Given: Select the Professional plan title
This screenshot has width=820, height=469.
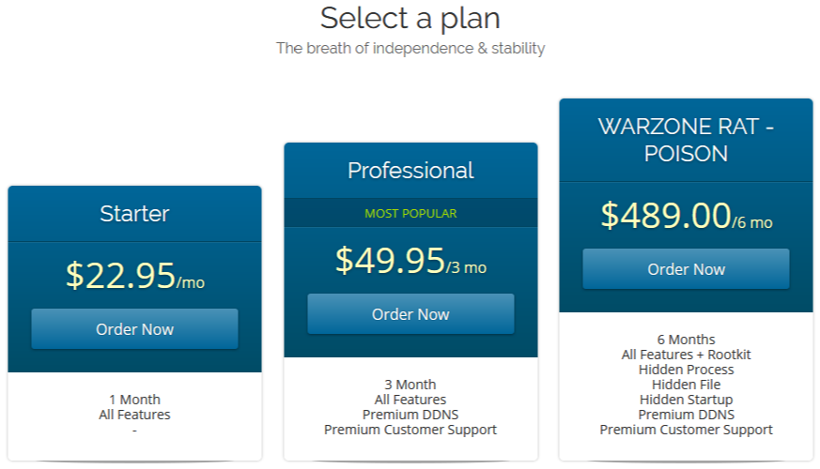Looking at the screenshot, I should click(410, 170).
